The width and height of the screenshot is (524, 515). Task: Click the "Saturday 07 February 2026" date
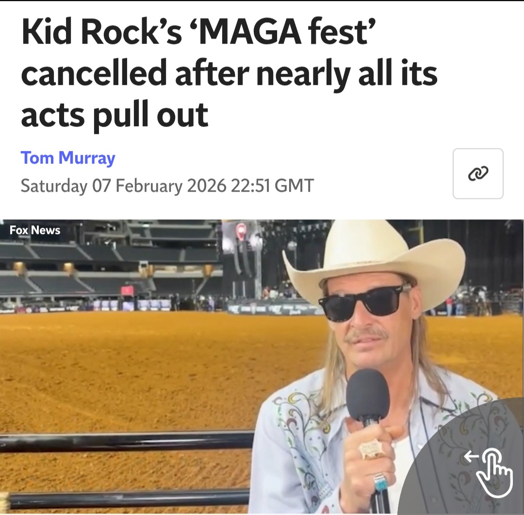[x=123, y=185]
